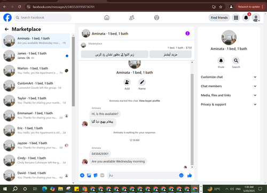Open the Taylor - 1 bed, 1 bath conversation
Image resolution: width=267 pixels, height=193 pixels.
tap(36, 100)
